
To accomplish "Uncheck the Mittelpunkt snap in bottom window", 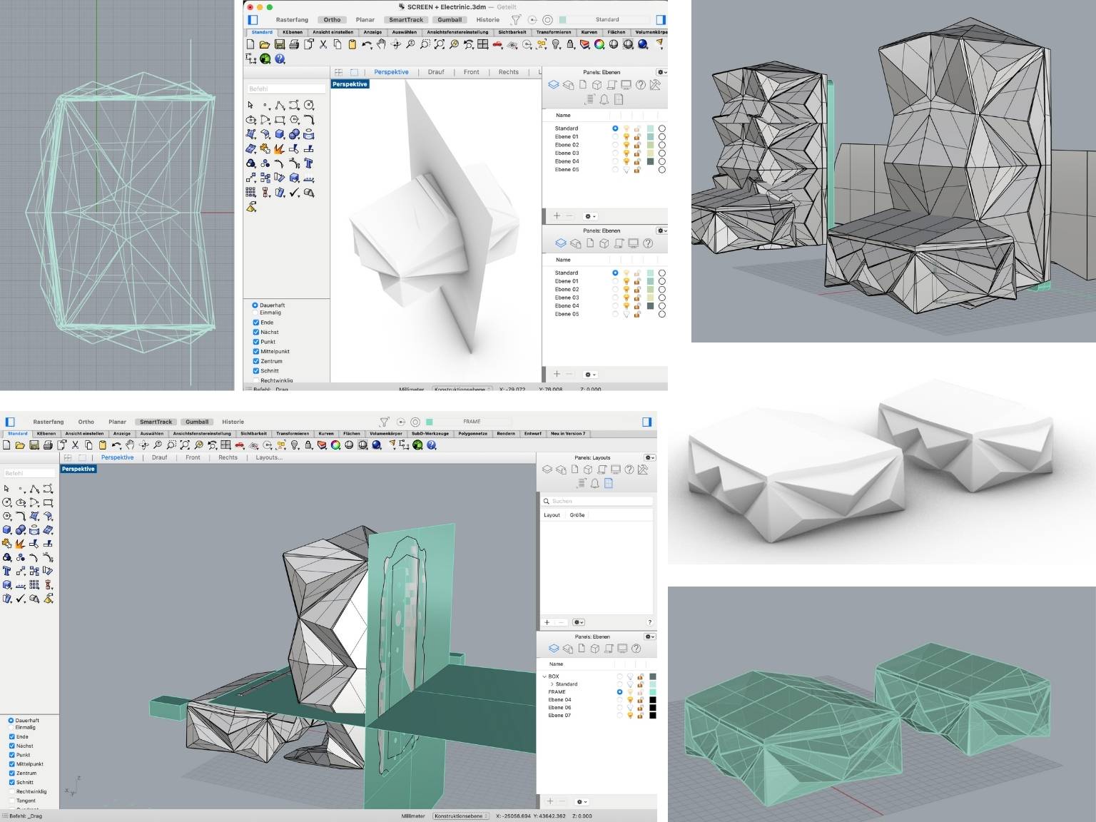I will 12,764.
